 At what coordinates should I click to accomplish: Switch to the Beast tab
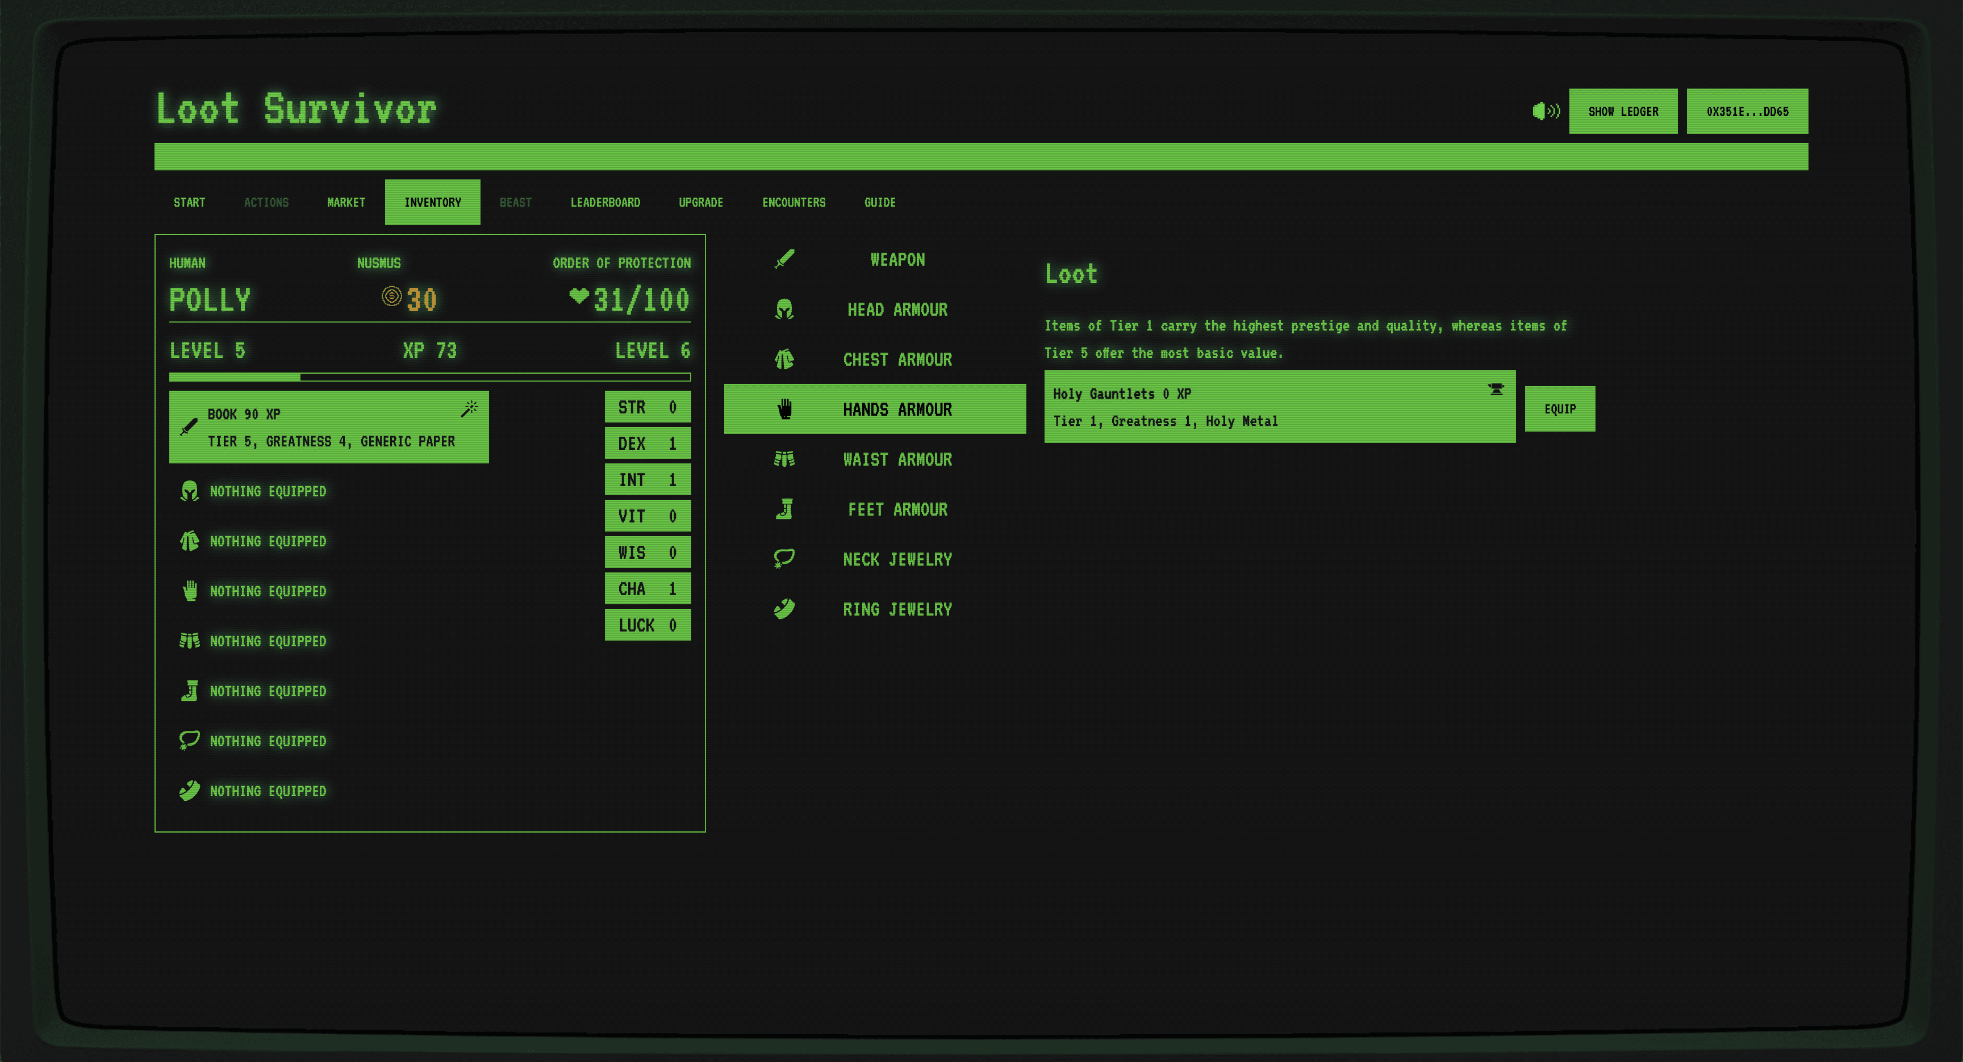(516, 202)
